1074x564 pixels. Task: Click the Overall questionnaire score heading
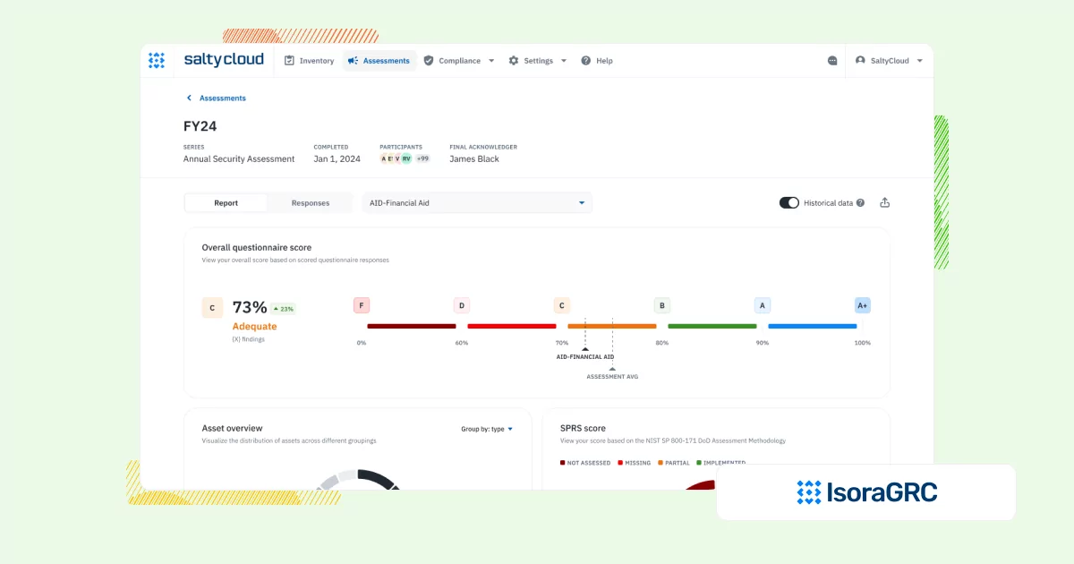coord(257,248)
